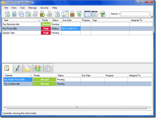Click Normal priority of Pay Mobile Phone Bills

click(x=44, y=80)
